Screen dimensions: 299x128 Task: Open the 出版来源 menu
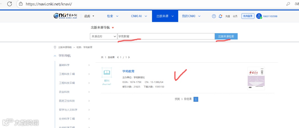(x=165, y=16)
